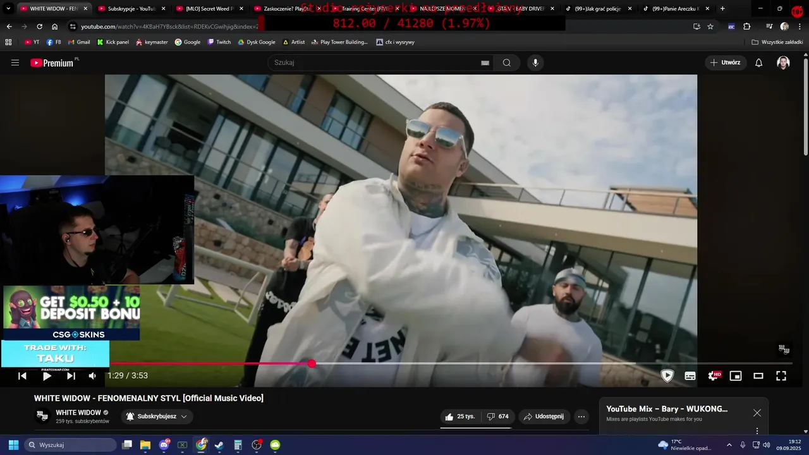Viewport: 809px width, 455px height.
Task: Open WHITE WIDOW channel name link
Action: pos(78,413)
